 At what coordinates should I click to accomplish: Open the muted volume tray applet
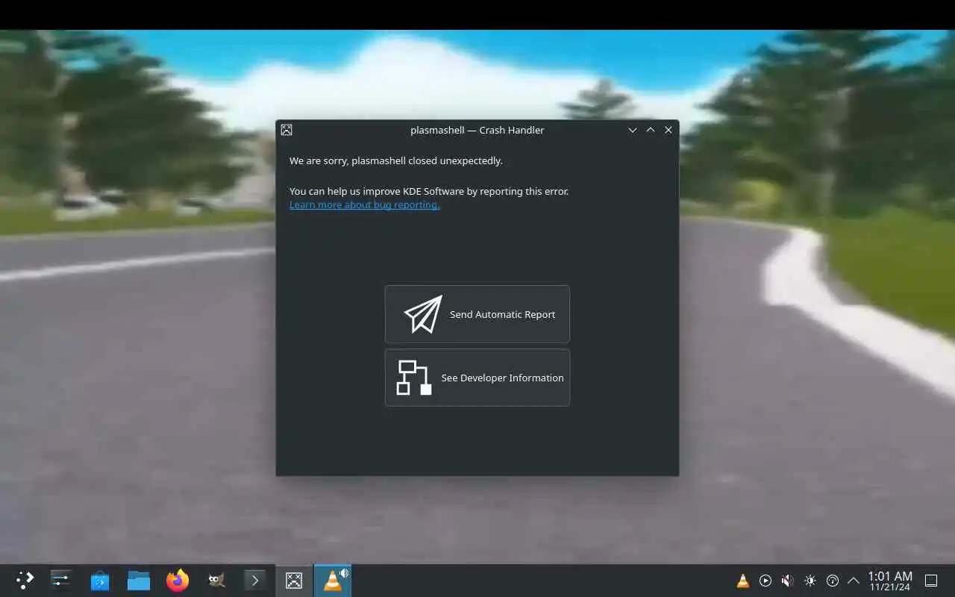click(x=788, y=581)
